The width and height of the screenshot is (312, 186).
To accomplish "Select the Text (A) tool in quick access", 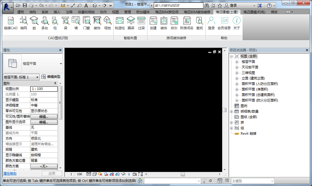I will [x=86, y=5].
